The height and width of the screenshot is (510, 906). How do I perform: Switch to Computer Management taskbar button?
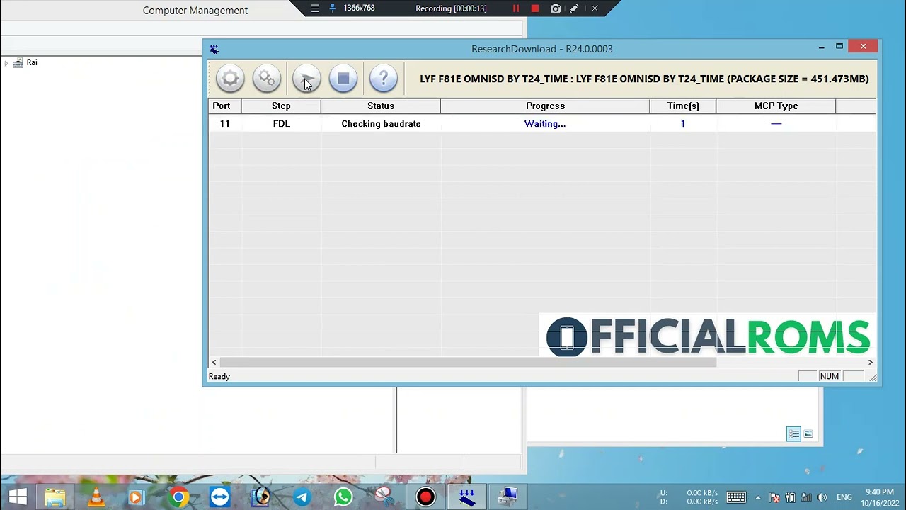[508, 497]
